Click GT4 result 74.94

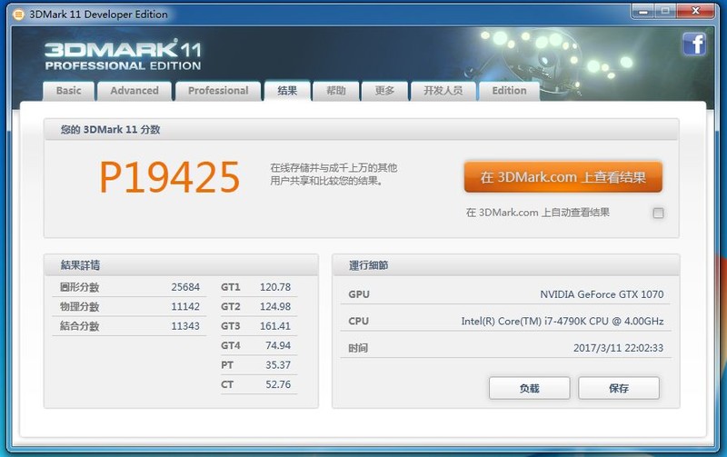coord(278,345)
